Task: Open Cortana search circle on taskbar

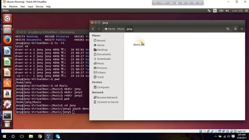Action: (x=13, y=136)
